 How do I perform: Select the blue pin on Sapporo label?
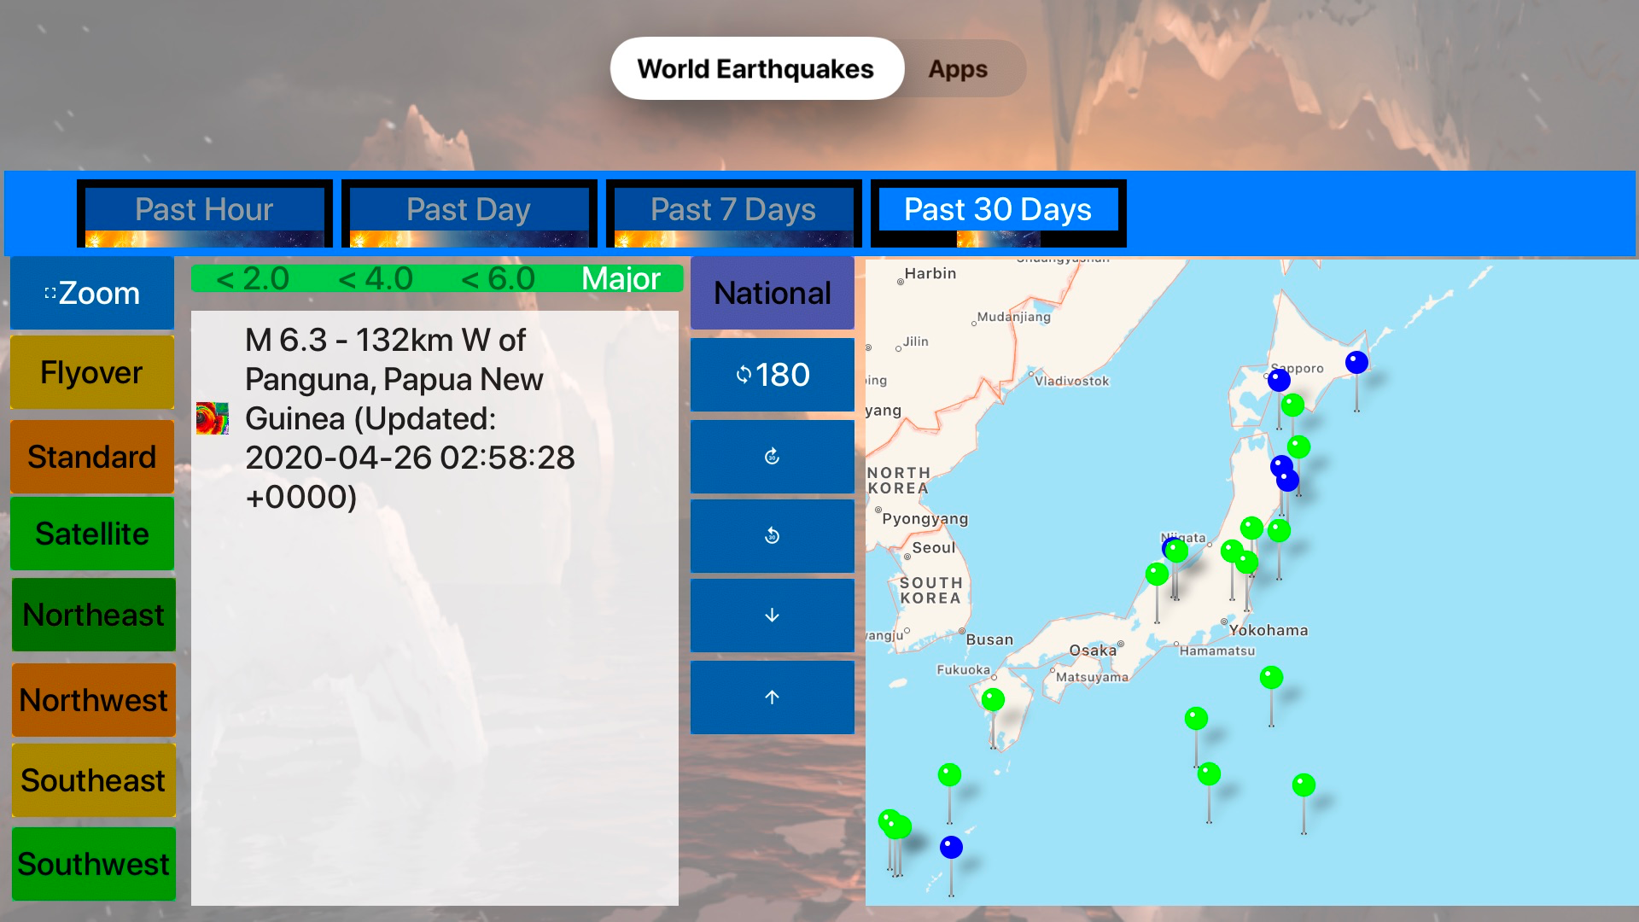pos(1279,380)
